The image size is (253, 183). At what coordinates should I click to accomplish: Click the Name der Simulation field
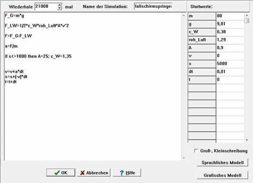pos(153,7)
